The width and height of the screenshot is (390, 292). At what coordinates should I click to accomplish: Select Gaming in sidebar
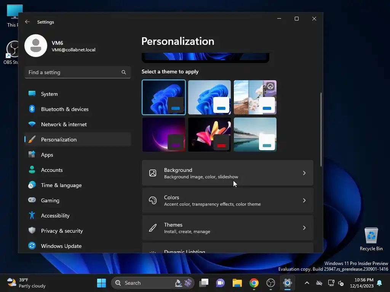click(78, 200)
